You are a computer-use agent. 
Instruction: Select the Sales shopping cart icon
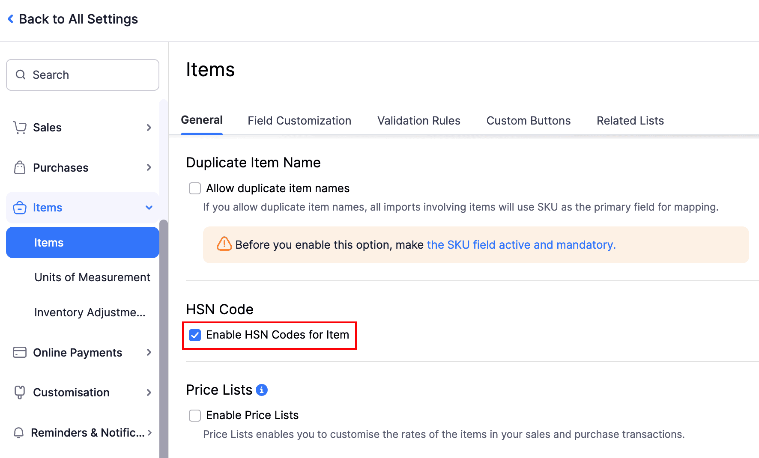pos(20,127)
